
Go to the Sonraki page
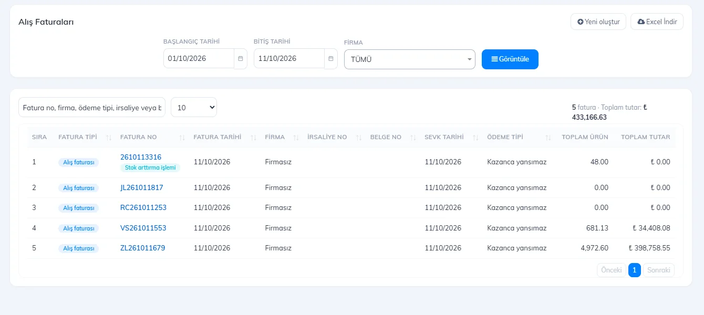659,270
